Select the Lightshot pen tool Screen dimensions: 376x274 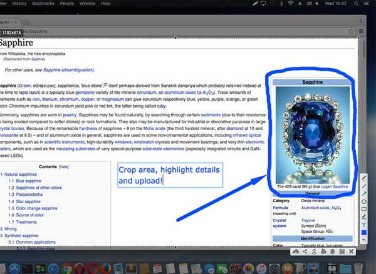pyautogui.click(x=363, y=178)
